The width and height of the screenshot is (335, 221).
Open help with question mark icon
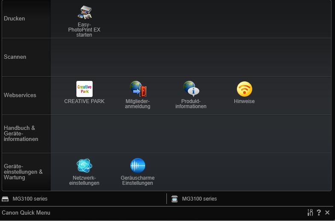(x=319, y=212)
